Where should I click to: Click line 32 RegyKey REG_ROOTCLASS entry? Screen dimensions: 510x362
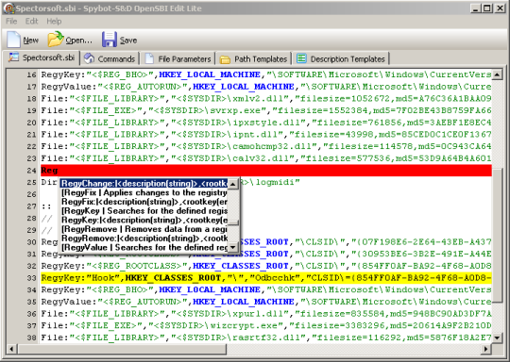[266, 266]
